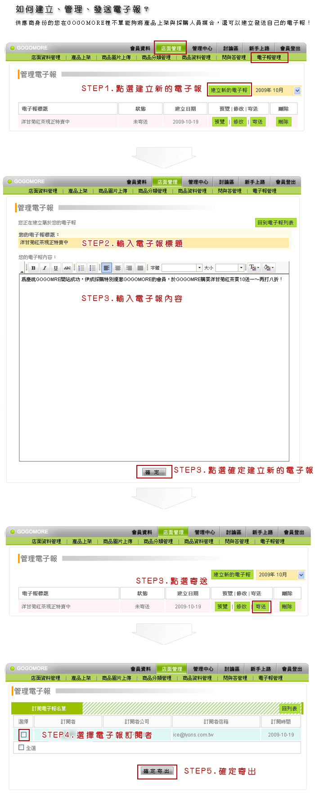Viewport: 315px width, 797px height.
Task: Click the 回列表 button on subscriber list
Action: coord(289,709)
